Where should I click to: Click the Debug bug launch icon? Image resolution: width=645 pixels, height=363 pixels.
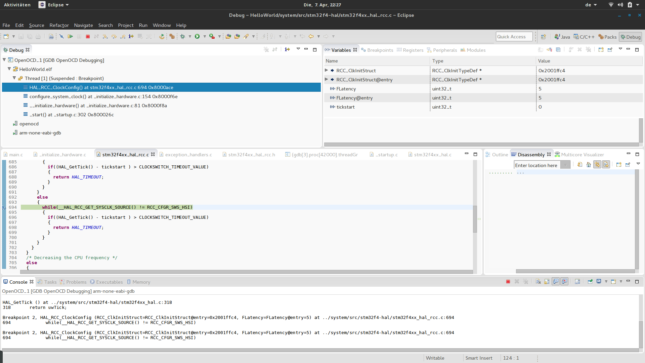coord(183,36)
